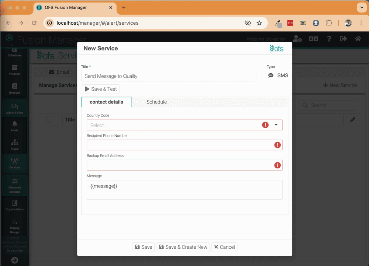Click the help question mark icon
The width and height of the screenshot is (369, 266).
coord(329,39)
